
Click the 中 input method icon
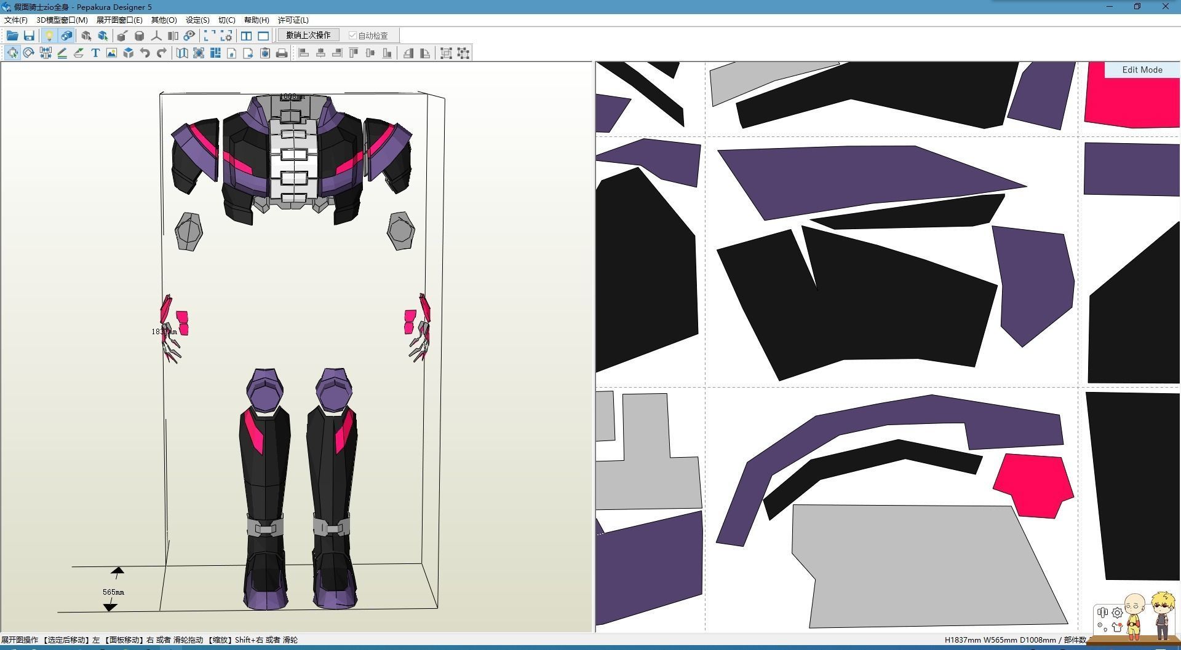click(1102, 613)
